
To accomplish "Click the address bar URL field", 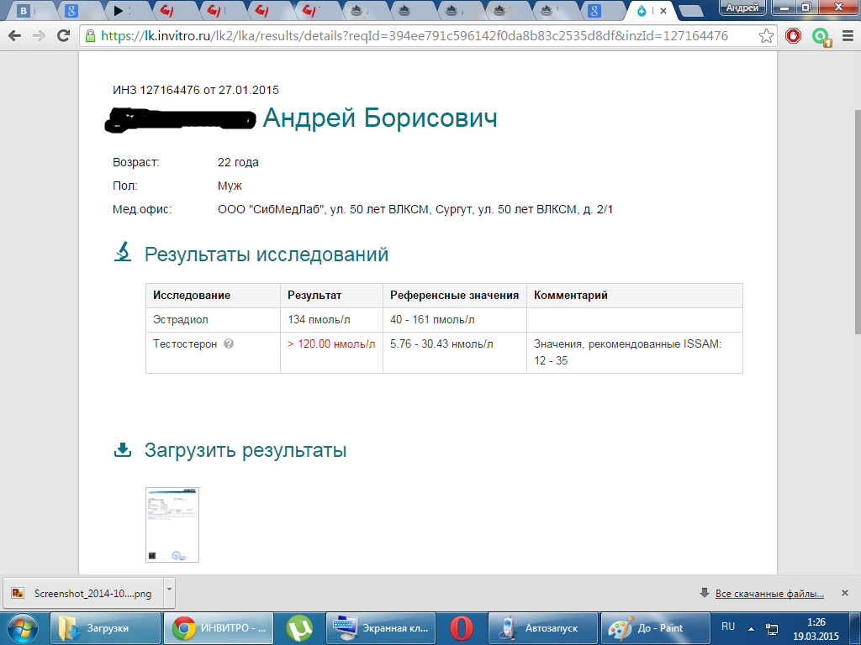I will point(420,36).
